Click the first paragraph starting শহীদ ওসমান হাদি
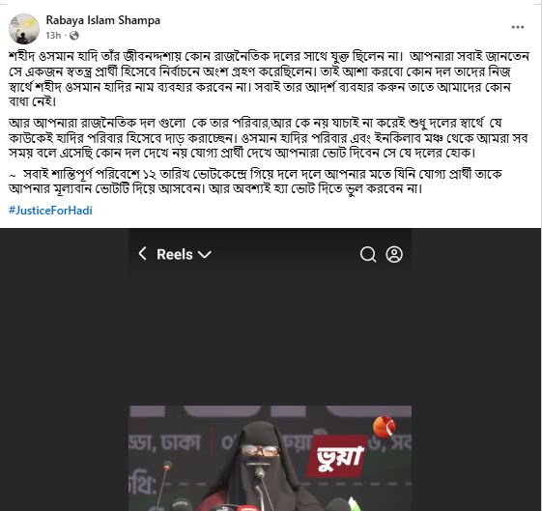 269,79
